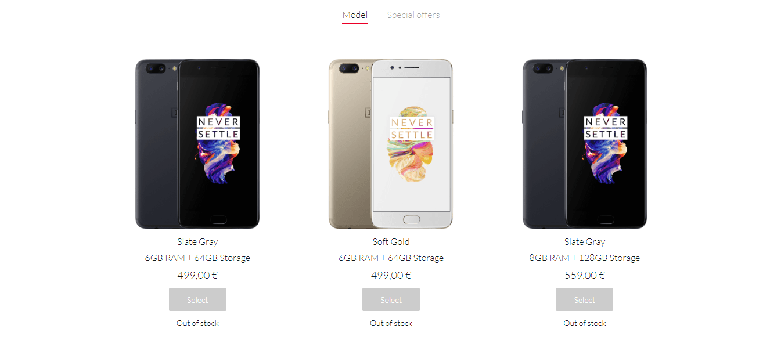Click Out of stock under first Slate Gray model
The height and width of the screenshot is (351, 781).
[x=197, y=323]
